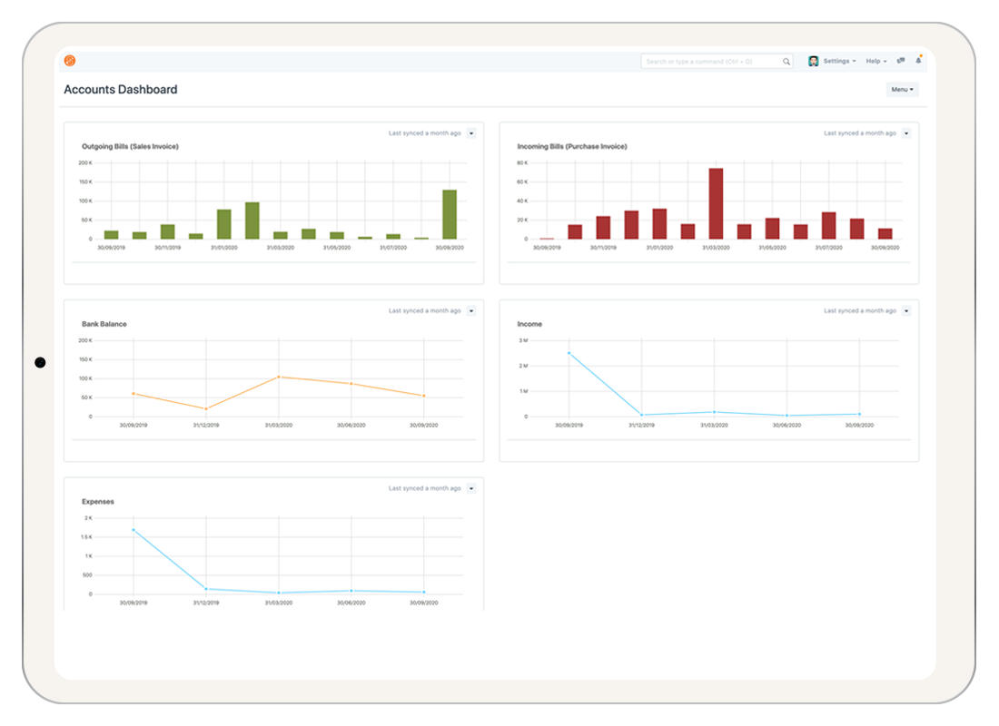
Task: Click the 80 K axis label in Incoming Bills
Action: (522, 163)
